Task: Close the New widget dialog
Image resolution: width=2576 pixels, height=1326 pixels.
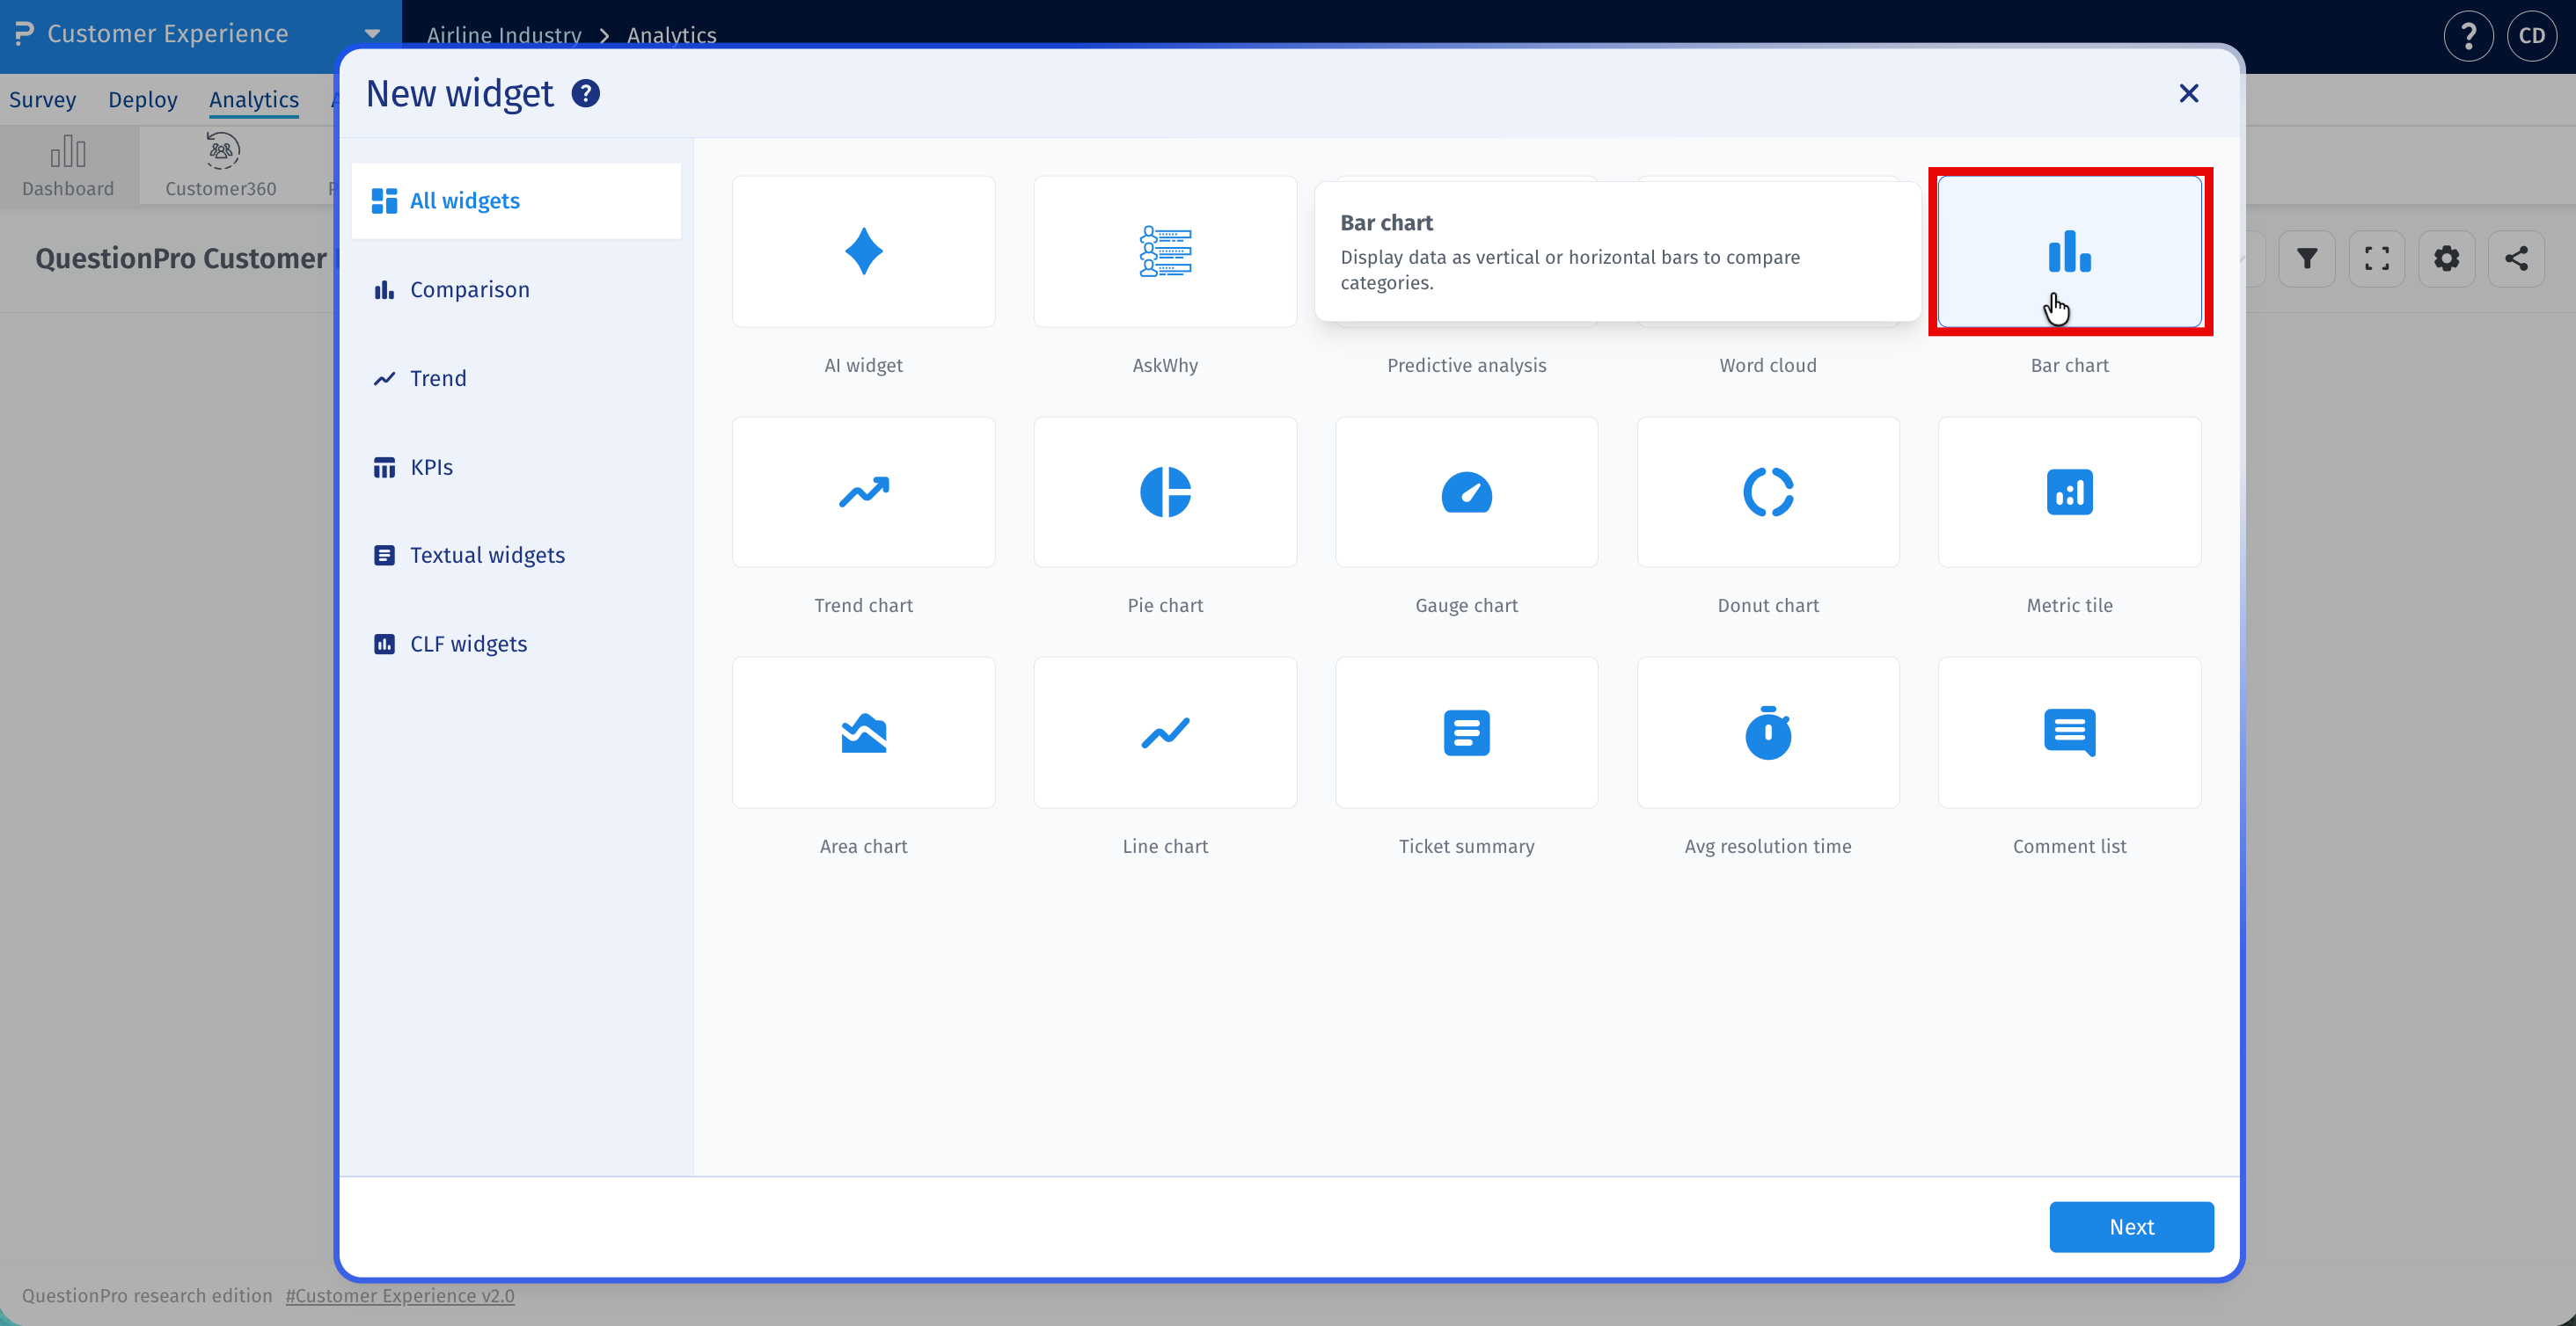Action: point(2188,94)
